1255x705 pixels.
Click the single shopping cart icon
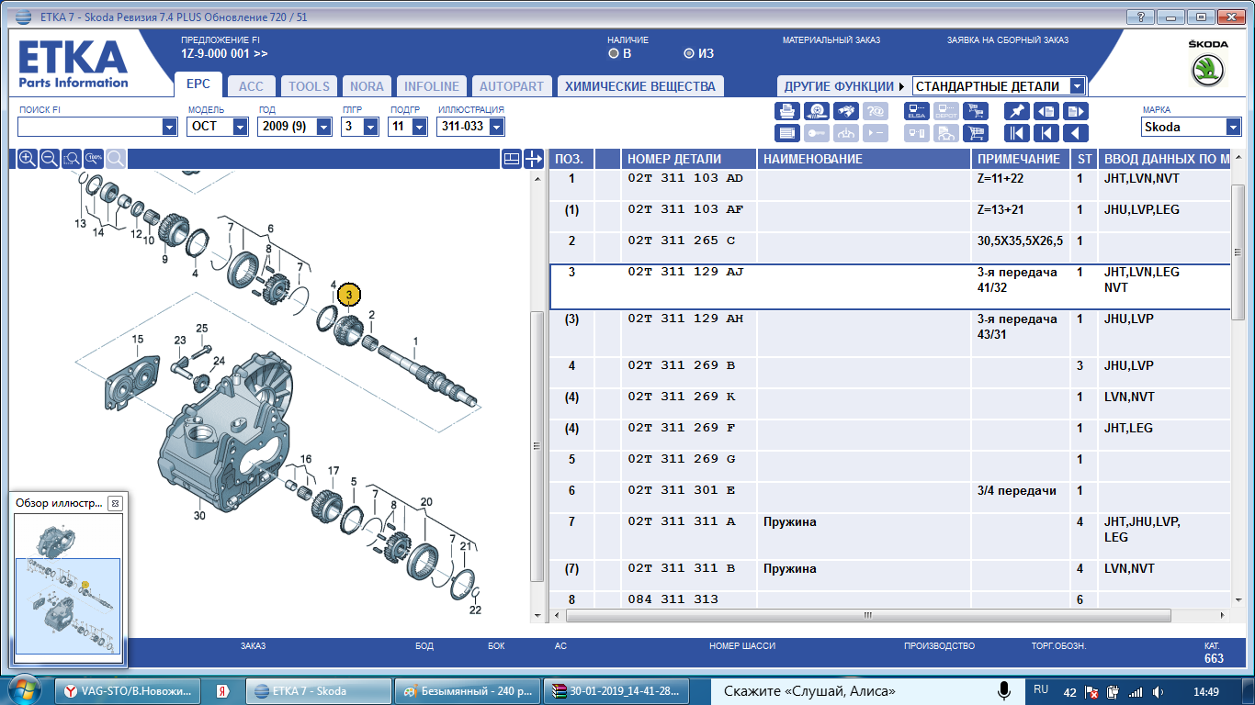[976, 133]
